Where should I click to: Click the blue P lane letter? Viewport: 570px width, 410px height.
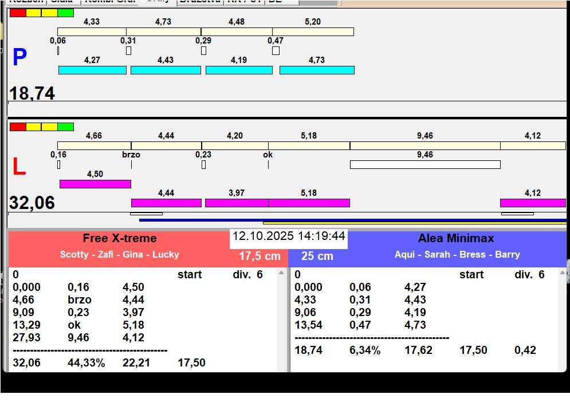19,58
